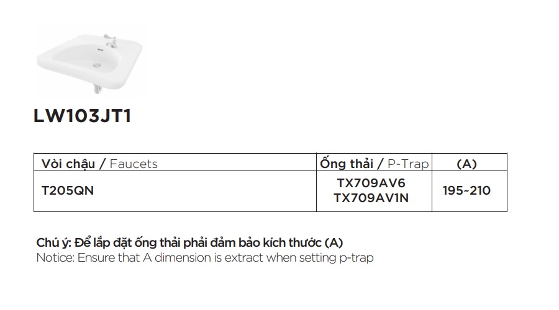
Task: Open the TX709AV1N part code
Action: (371, 198)
